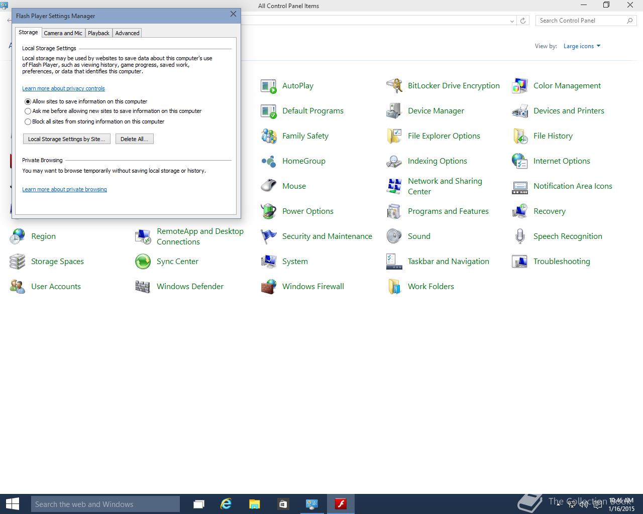643x514 pixels.
Task: Open the File History icon
Action: (x=520, y=136)
